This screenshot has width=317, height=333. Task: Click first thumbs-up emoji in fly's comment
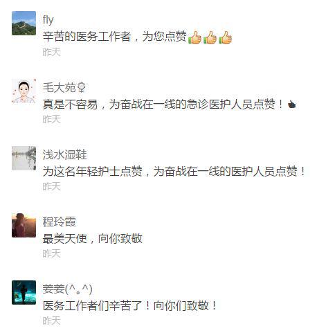tap(194, 37)
